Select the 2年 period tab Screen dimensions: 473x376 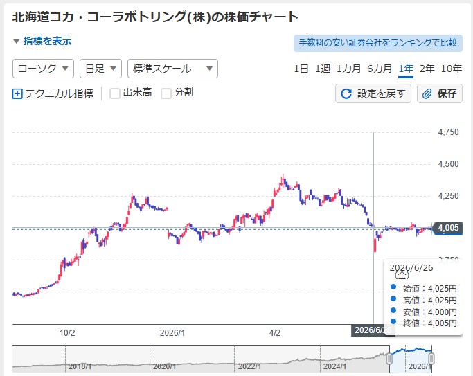(427, 69)
